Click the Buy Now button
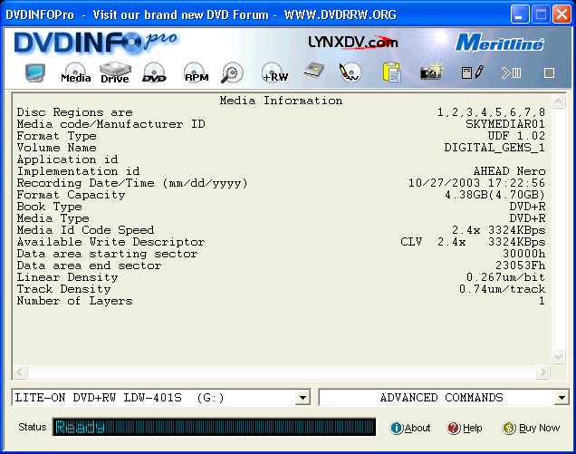Viewport: 576px width, 454px height. coord(532,428)
